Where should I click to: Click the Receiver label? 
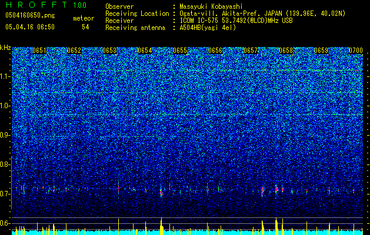[x=119, y=21]
